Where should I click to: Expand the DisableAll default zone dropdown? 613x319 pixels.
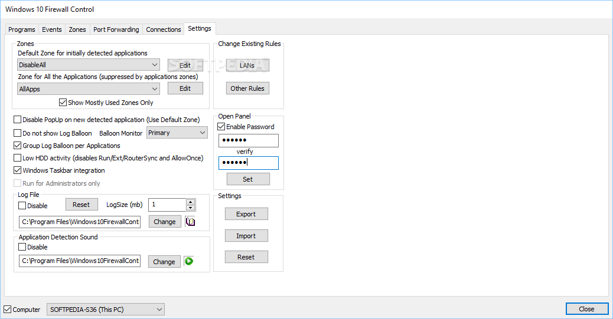pos(89,65)
